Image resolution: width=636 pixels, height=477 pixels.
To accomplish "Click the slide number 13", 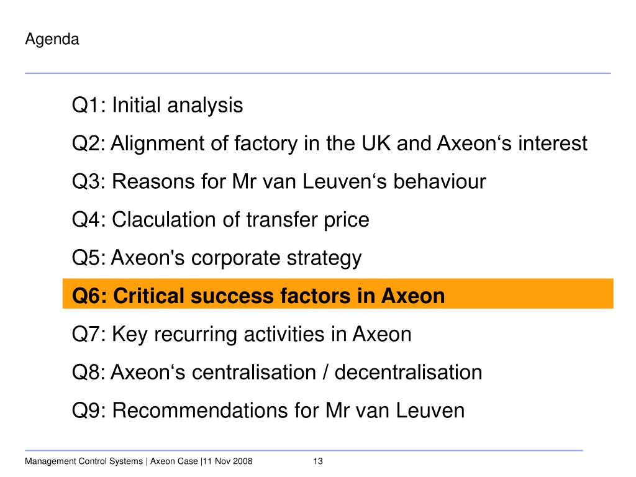I will 318,461.
